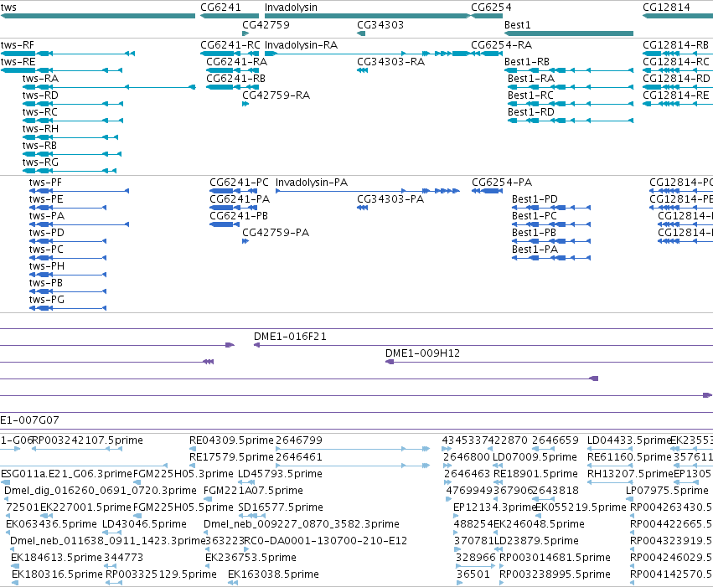Select transcript CG6254-RA
Screen dimensions: 713x587
click(502, 45)
